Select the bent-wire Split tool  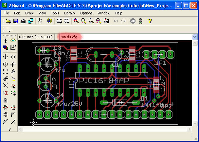(6, 122)
